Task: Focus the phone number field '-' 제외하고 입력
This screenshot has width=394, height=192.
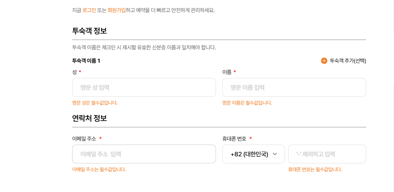Action: [327, 154]
